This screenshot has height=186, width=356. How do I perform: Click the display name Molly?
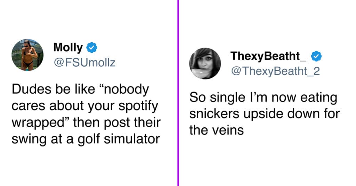point(68,48)
